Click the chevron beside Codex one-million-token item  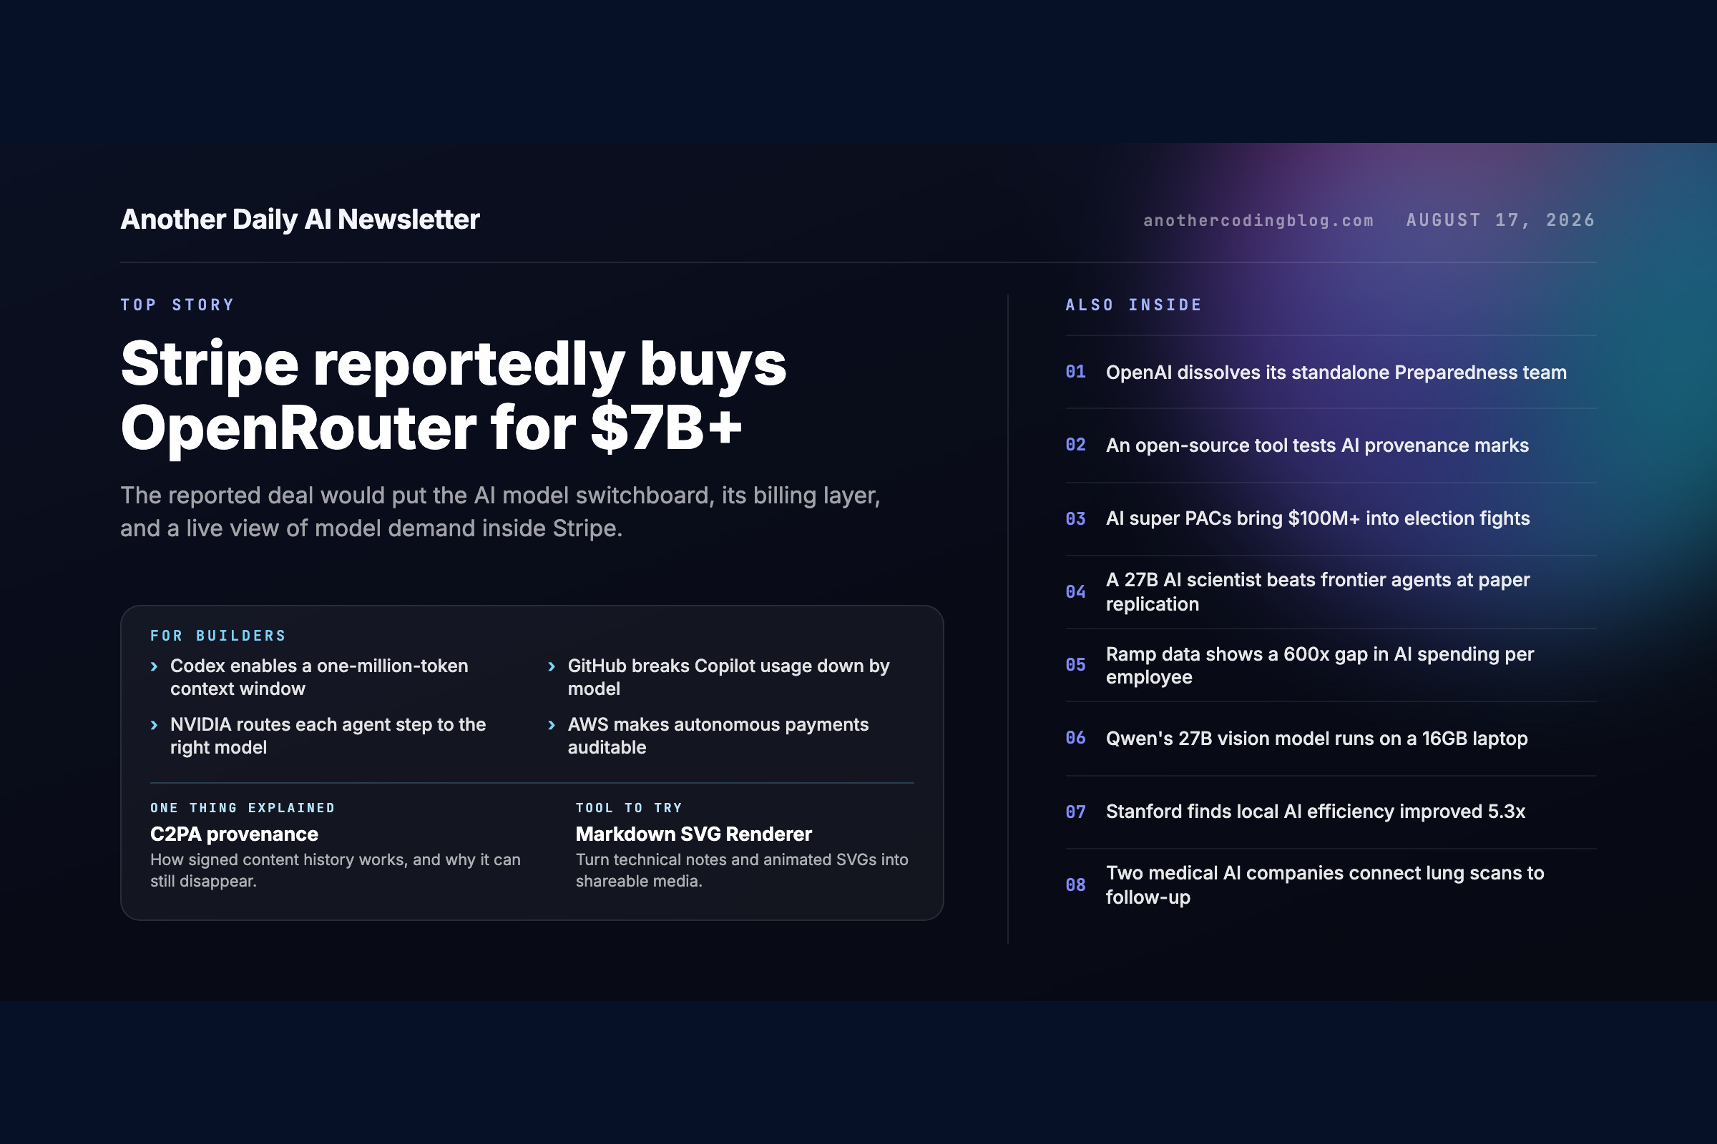click(154, 666)
